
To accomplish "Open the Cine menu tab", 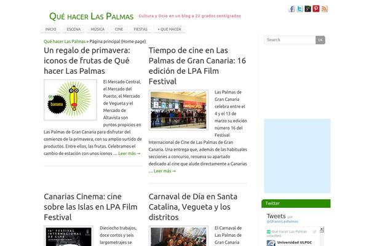I will point(119,29).
